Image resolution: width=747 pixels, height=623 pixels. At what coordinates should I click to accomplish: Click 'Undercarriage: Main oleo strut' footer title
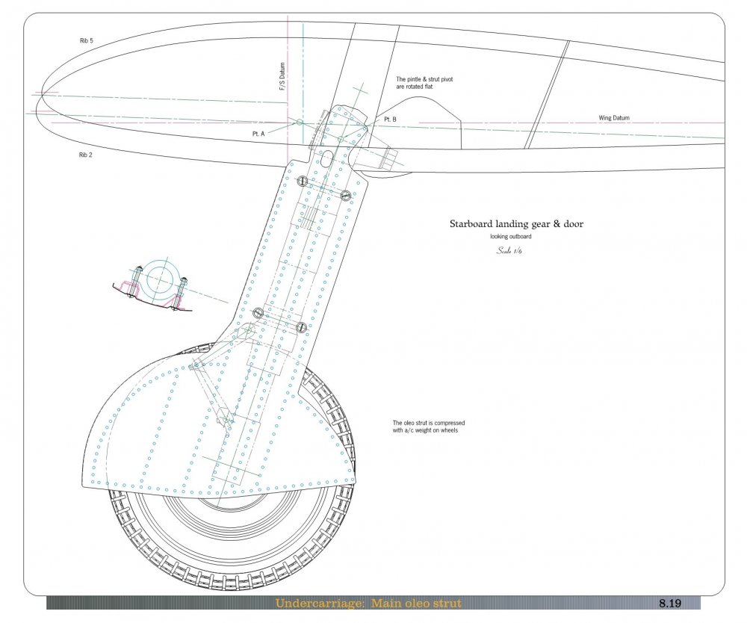(368, 604)
